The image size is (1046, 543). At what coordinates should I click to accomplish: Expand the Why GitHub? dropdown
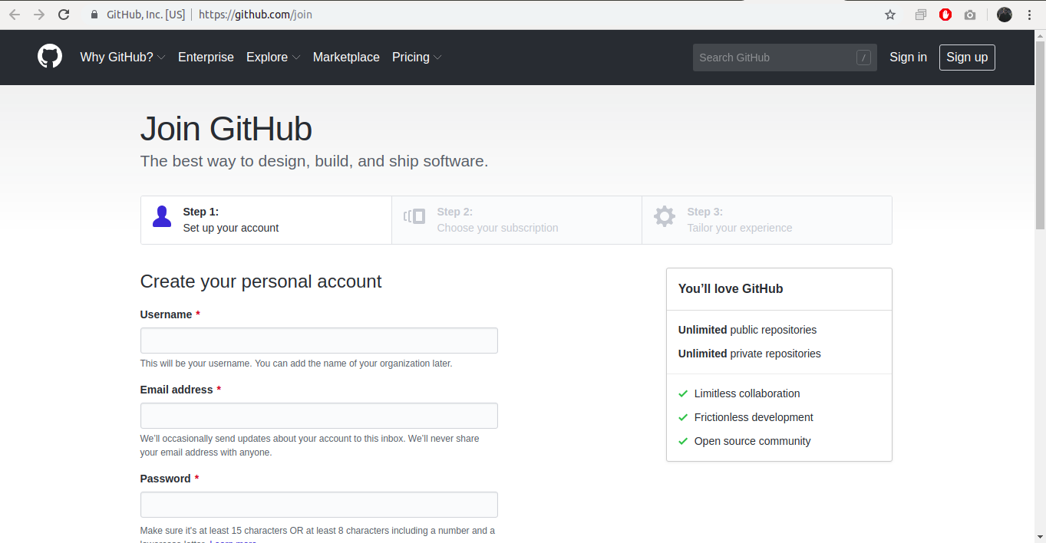coord(123,58)
